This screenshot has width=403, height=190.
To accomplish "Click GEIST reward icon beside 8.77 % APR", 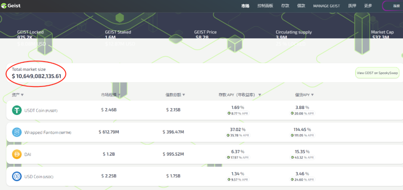I will (x=229, y=113).
